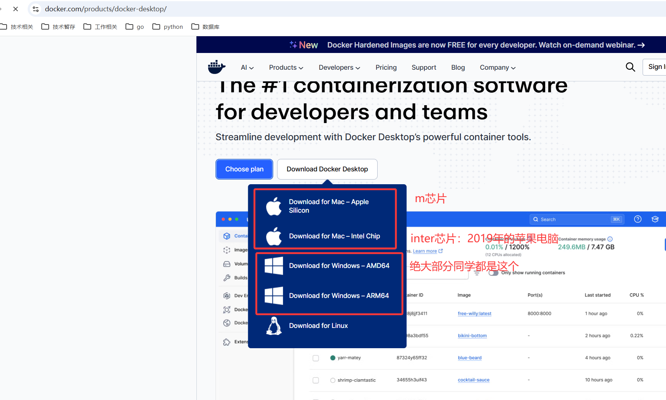Viewport: 666px width, 400px height.
Task: Open the site information icon in address bar
Action: point(36,9)
